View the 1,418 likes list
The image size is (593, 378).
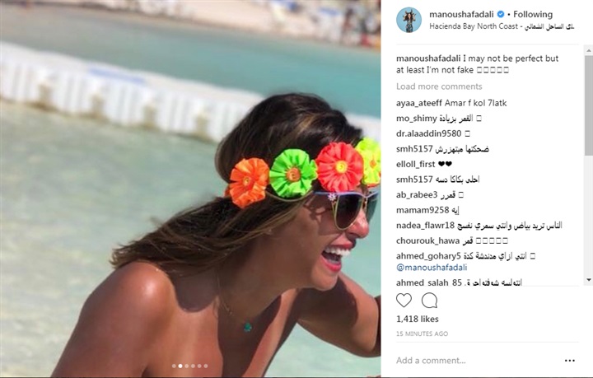[417, 319]
